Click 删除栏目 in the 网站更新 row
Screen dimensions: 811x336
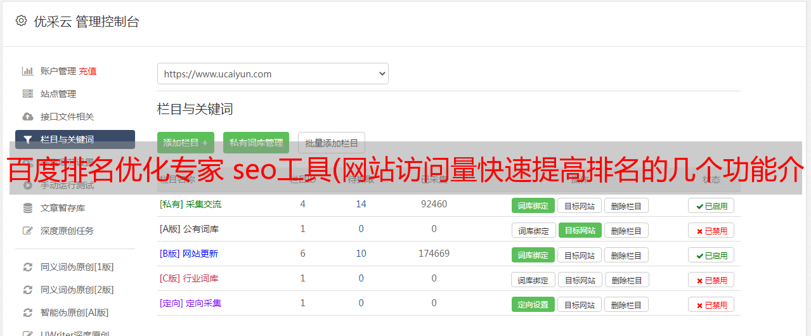coord(626,255)
